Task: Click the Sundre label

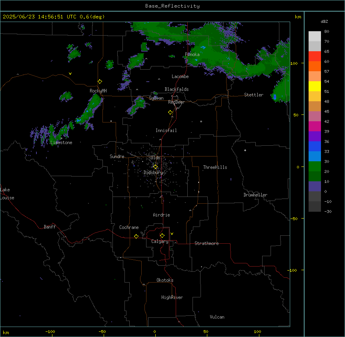Action: click(x=117, y=156)
